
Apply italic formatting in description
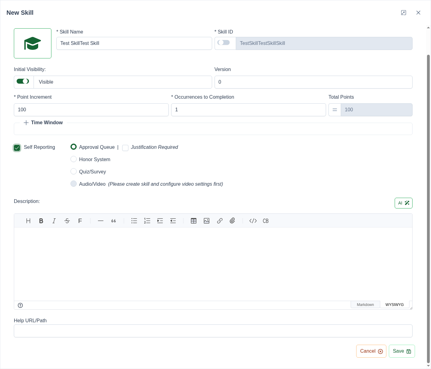(x=54, y=221)
